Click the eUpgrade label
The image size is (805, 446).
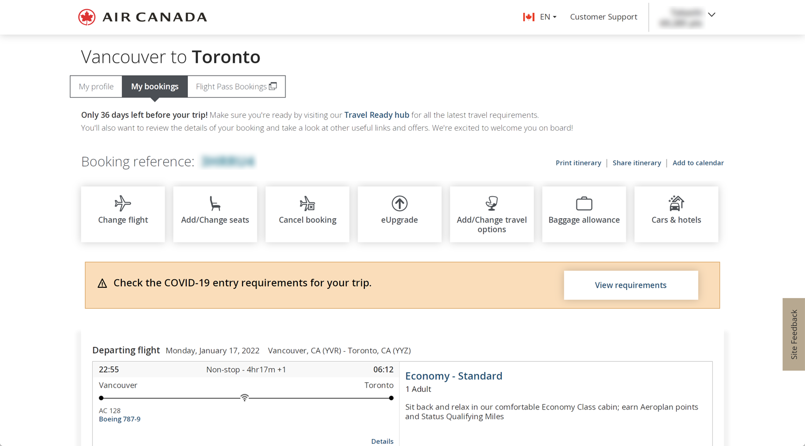click(x=399, y=220)
